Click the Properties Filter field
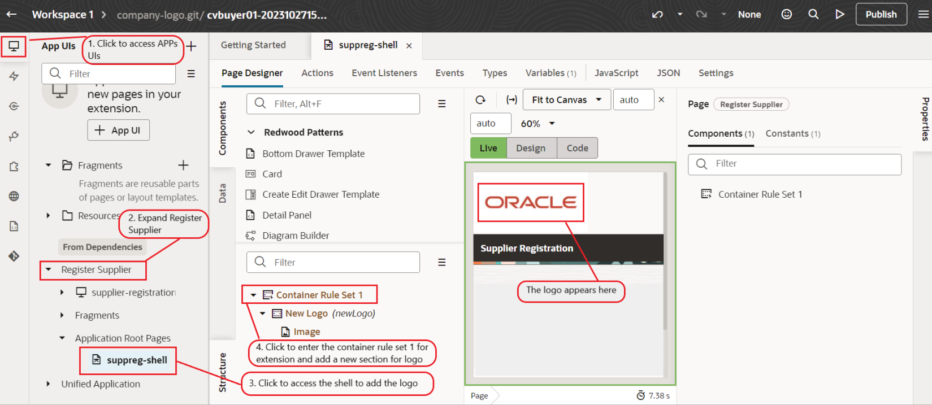The image size is (932, 405). (x=794, y=164)
